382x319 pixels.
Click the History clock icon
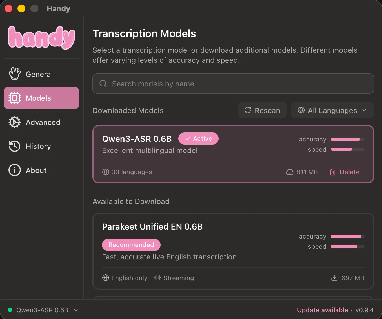click(x=15, y=146)
